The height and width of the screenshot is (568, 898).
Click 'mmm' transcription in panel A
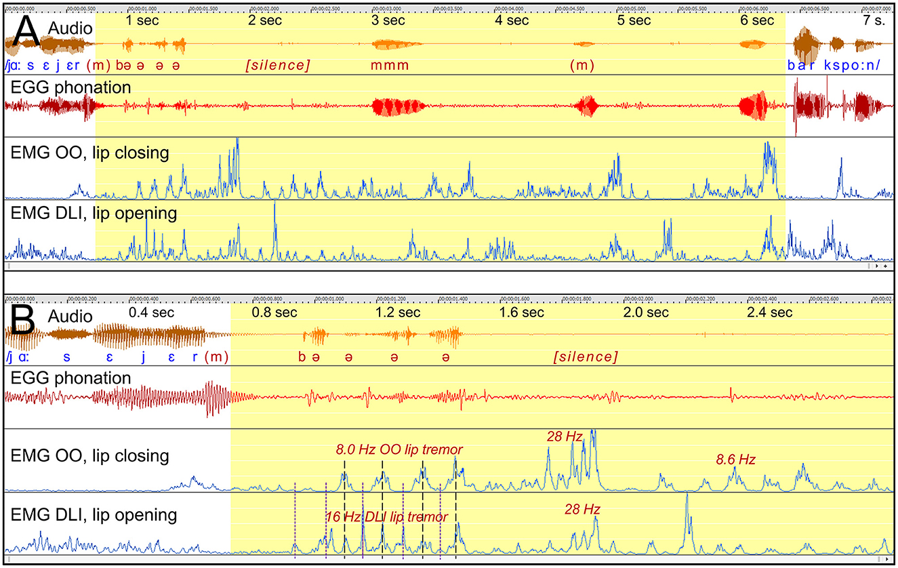[x=390, y=66]
